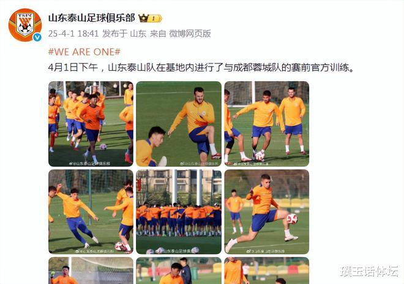The image size is (404, 284).
Task: Open photo of bearded player kicking
Action: coord(179,124)
